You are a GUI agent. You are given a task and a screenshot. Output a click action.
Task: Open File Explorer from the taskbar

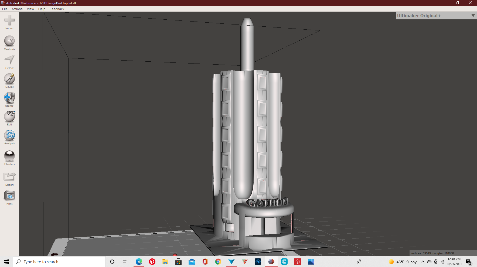(165, 262)
